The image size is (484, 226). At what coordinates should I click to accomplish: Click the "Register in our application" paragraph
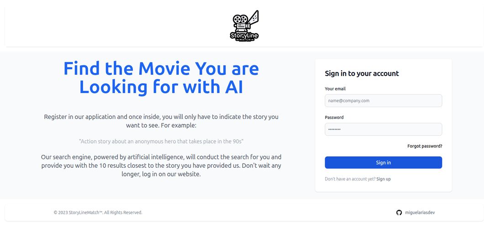161,117
